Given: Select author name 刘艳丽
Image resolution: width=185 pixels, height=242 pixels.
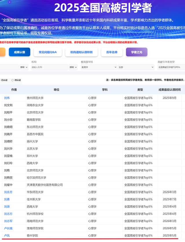Looking at the screenshot, I should point(8,177).
